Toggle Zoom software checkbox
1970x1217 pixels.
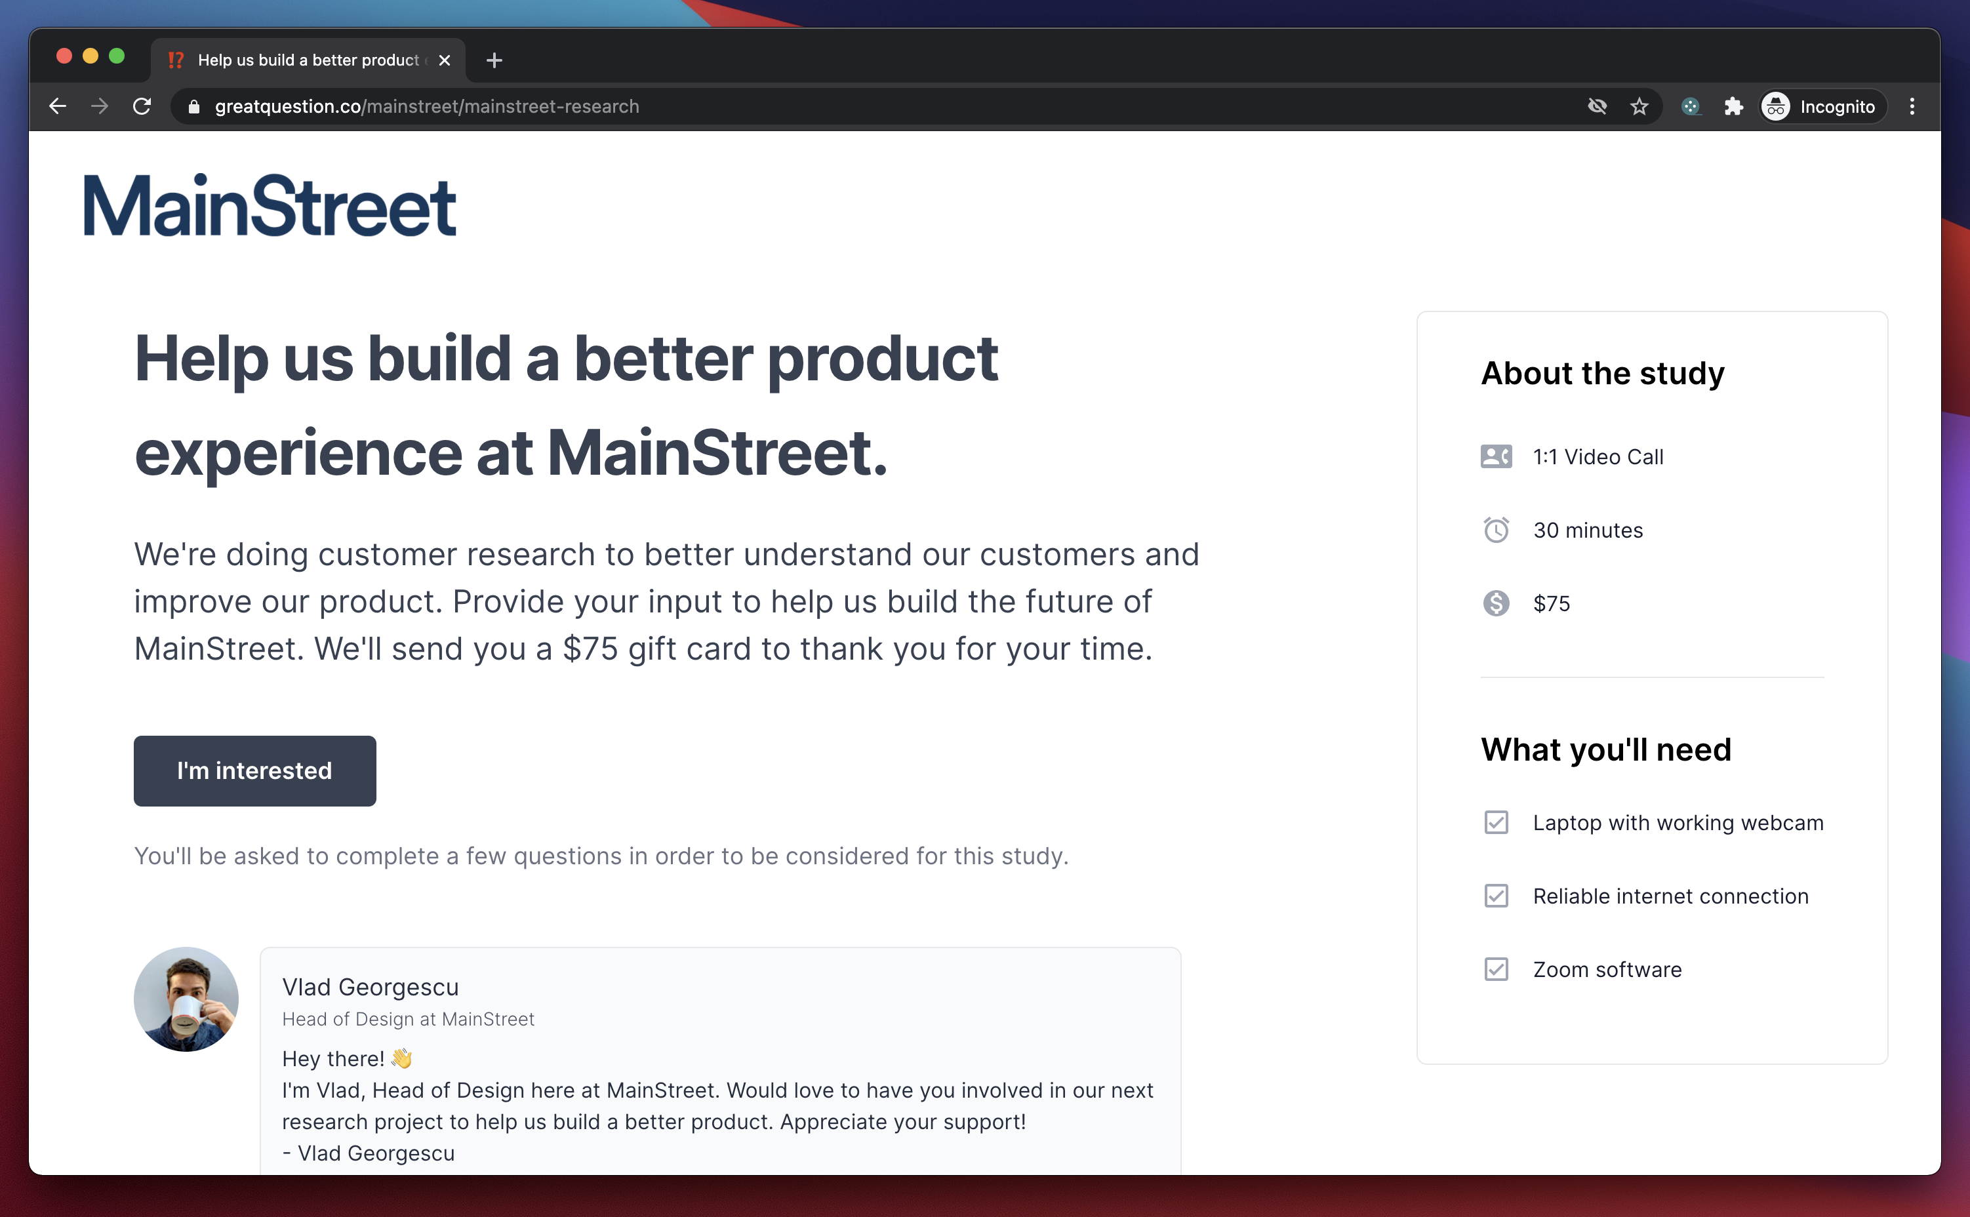(x=1496, y=969)
